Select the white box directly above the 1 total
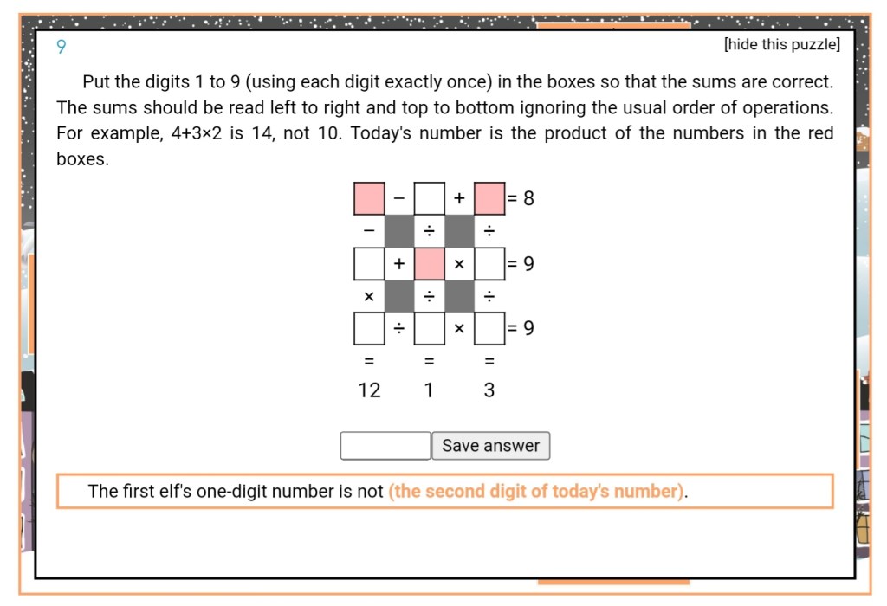The width and height of the screenshot is (887, 606). [x=430, y=328]
